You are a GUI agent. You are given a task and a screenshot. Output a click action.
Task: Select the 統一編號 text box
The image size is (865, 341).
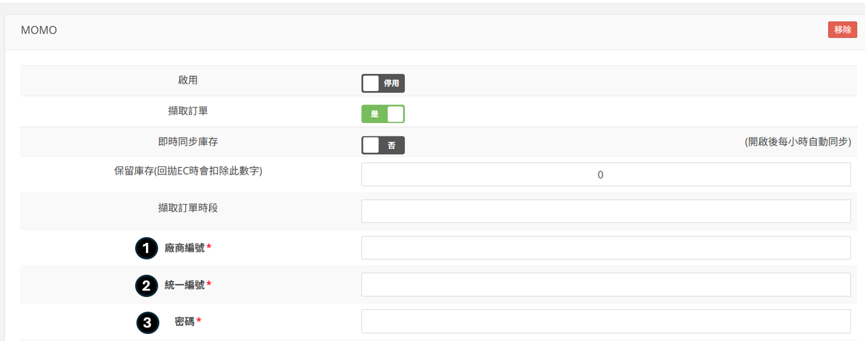(x=606, y=285)
